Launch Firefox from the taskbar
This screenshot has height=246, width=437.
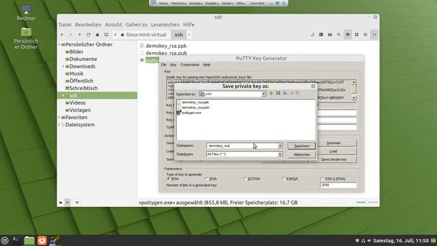[x=42, y=241]
